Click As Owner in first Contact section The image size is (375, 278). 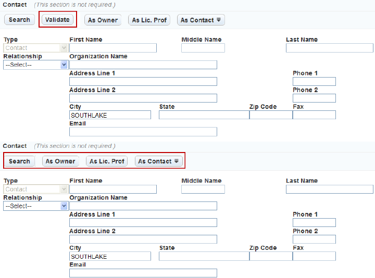(103, 20)
